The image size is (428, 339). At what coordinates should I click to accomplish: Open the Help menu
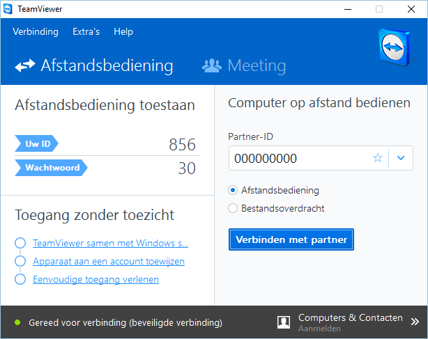pos(123,32)
